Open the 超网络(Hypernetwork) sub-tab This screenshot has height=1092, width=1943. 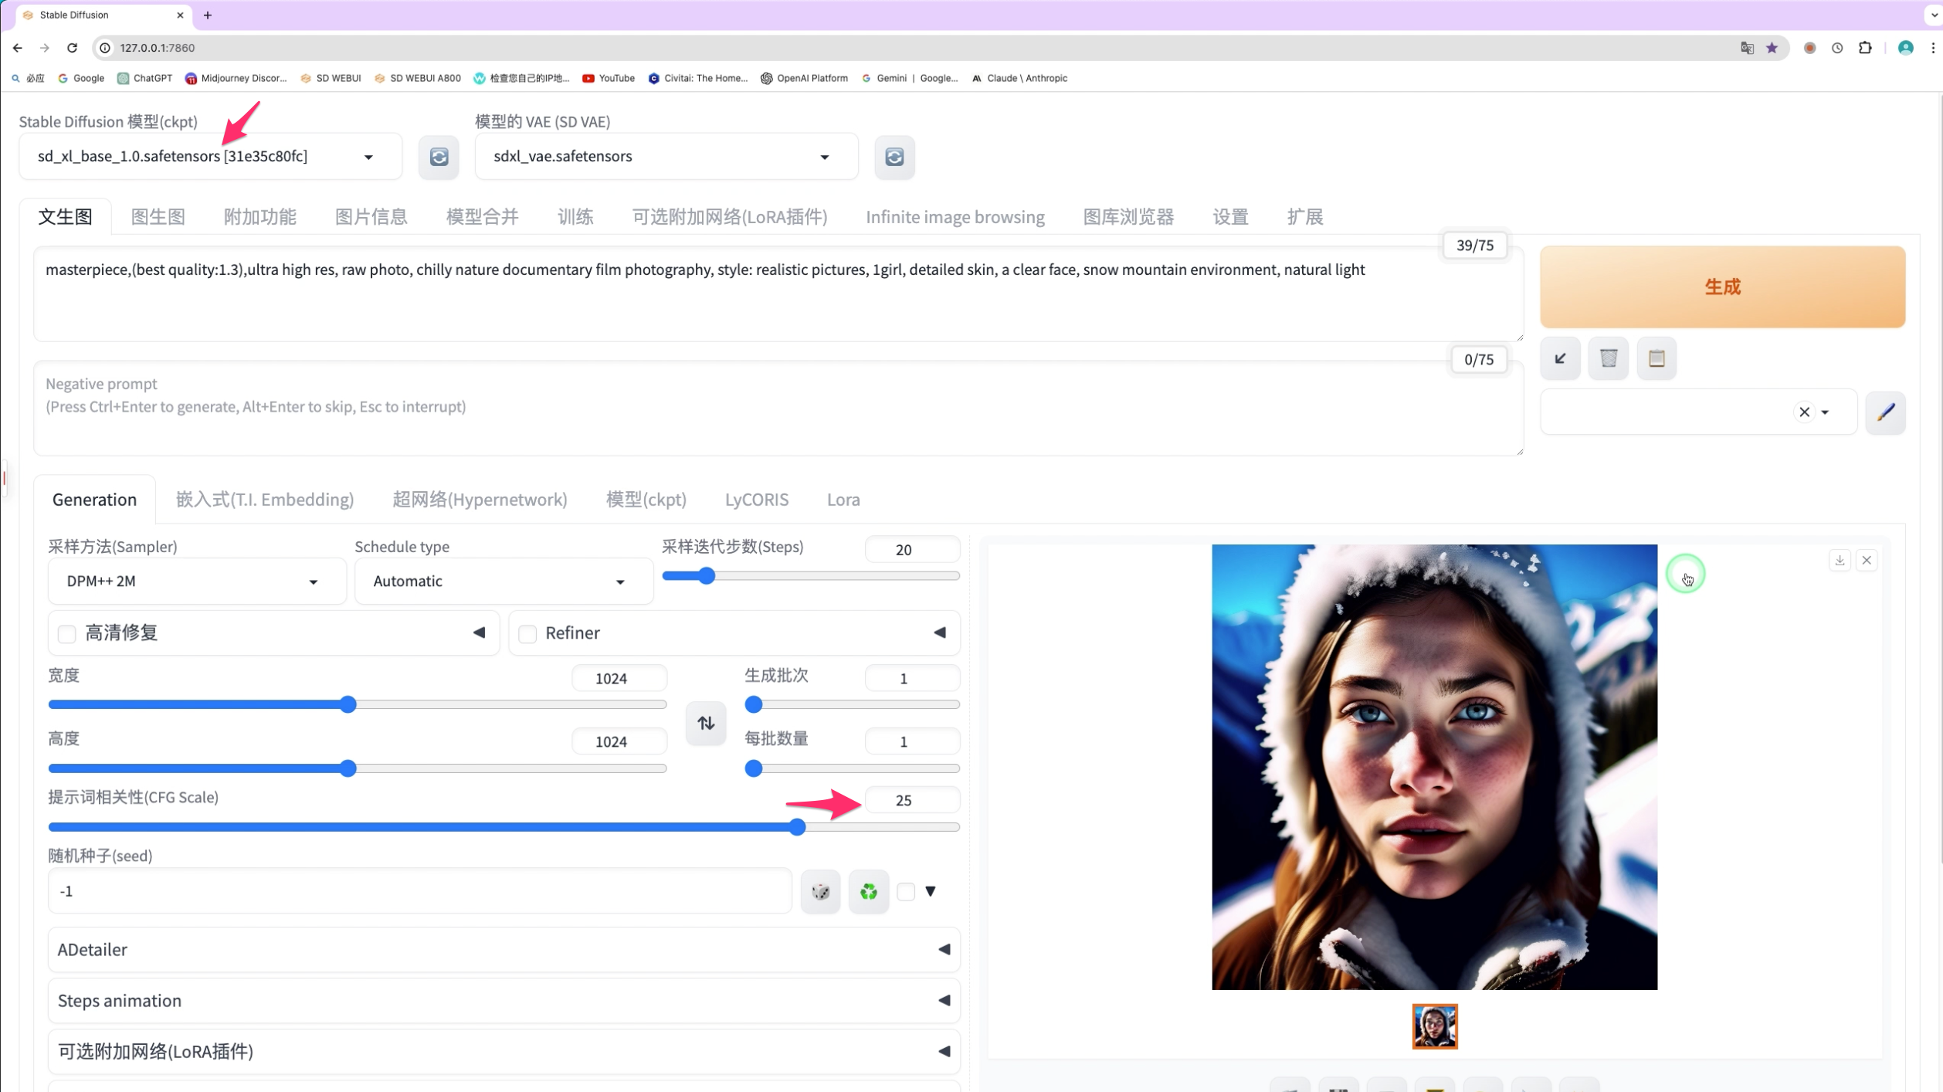(480, 500)
